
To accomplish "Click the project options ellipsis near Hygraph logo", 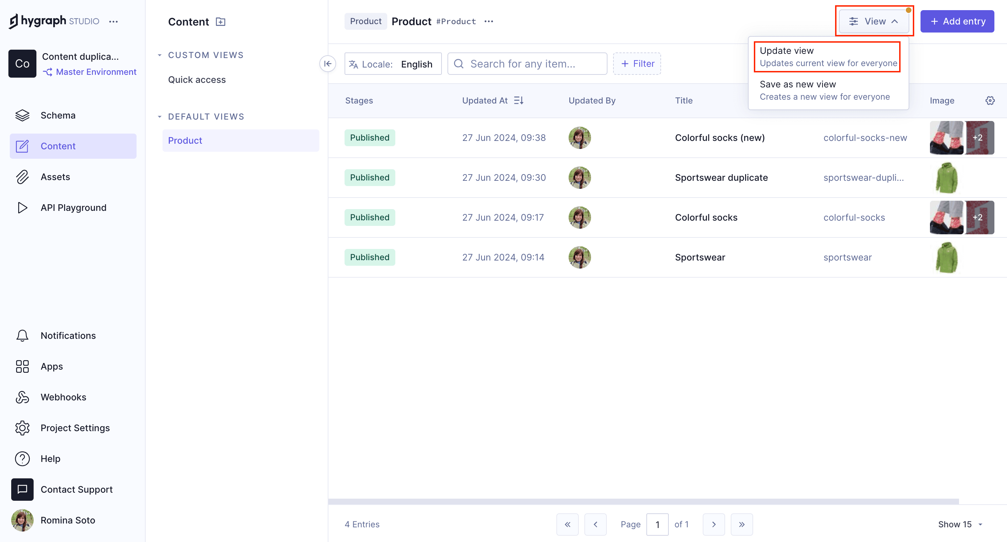I will 113,22.
